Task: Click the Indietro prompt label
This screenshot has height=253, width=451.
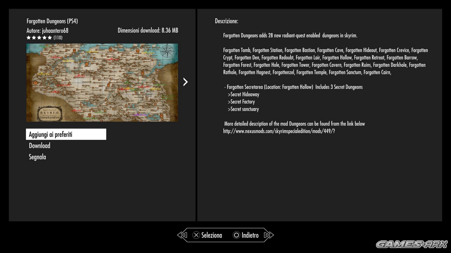Action: click(250, 235)
